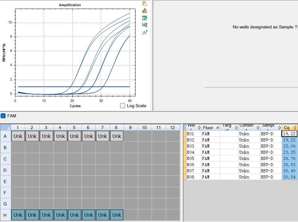Click Cq value 26.63
The height and width of the screenshot is (222, 298).
tap(289, 165)
